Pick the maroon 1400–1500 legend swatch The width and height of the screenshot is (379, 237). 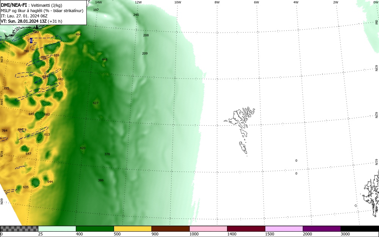[x=246, y=229]
